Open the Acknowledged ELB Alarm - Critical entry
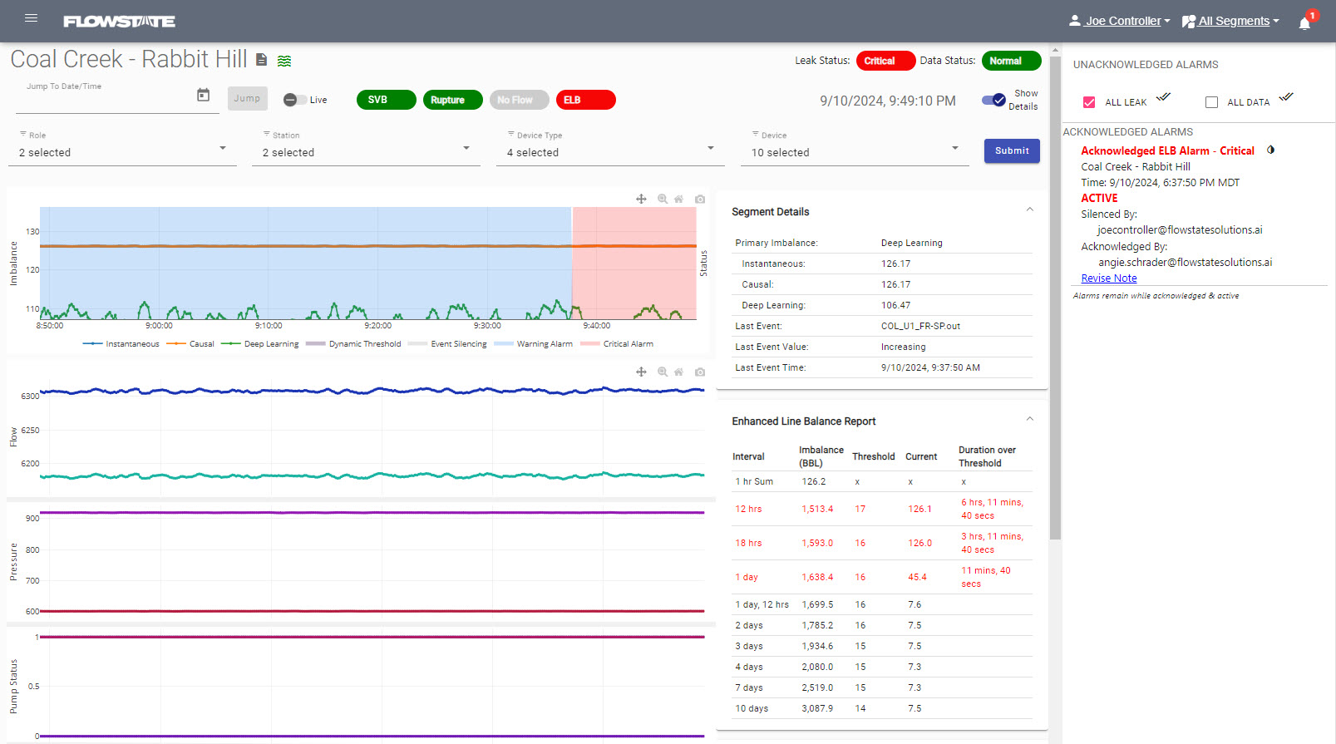Viewport: 1336px width, 744px height. pos(1167,150)
